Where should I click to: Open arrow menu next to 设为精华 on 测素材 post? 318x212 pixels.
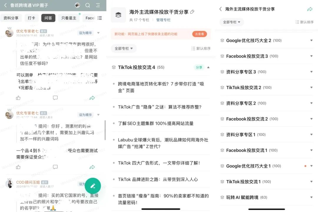pyautogui.click(x=98, y=115)
